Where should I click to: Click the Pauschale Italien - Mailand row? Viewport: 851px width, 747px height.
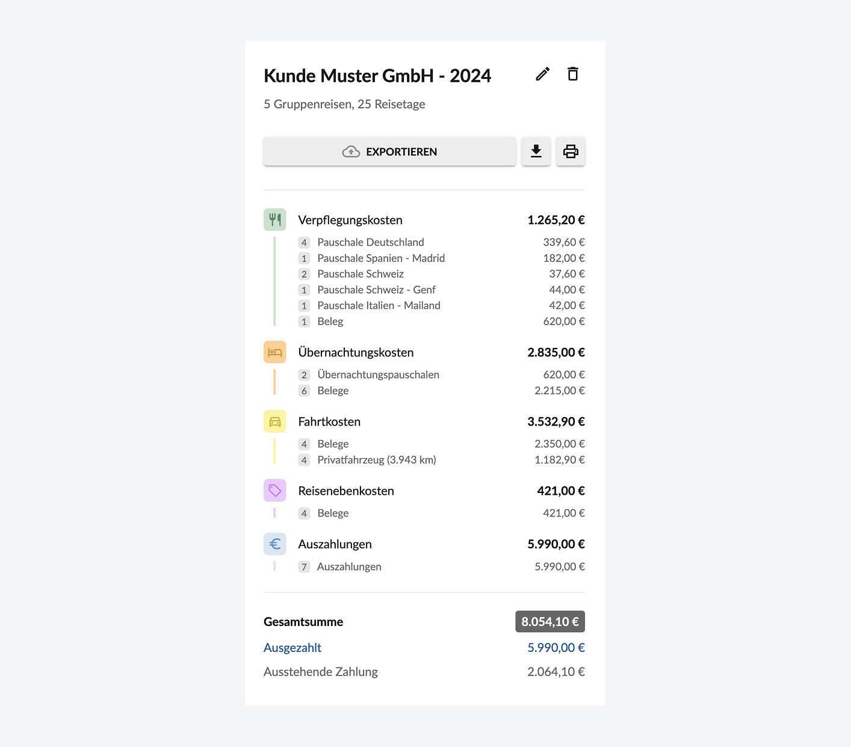pyautogui.click(x=379, y=306)
